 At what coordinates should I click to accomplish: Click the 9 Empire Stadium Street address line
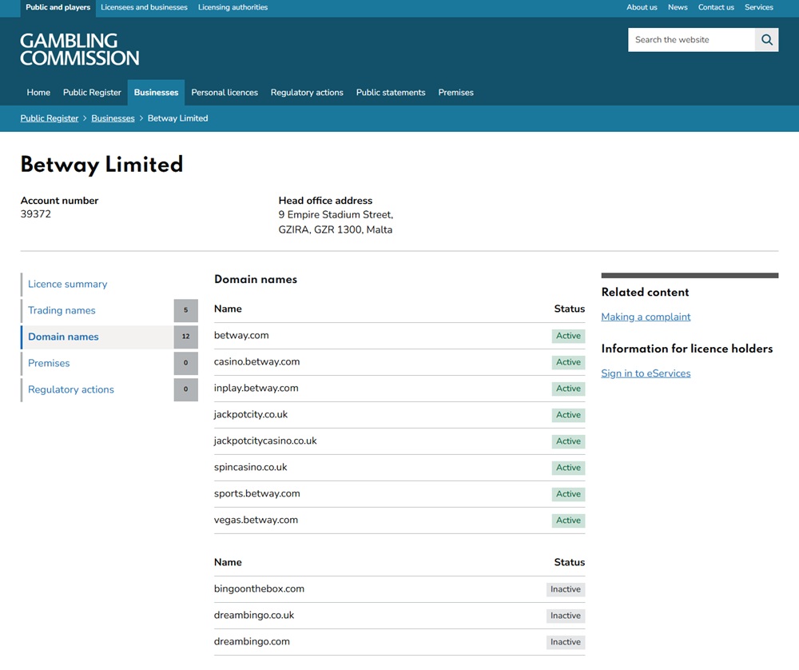[x=336, y=214]
